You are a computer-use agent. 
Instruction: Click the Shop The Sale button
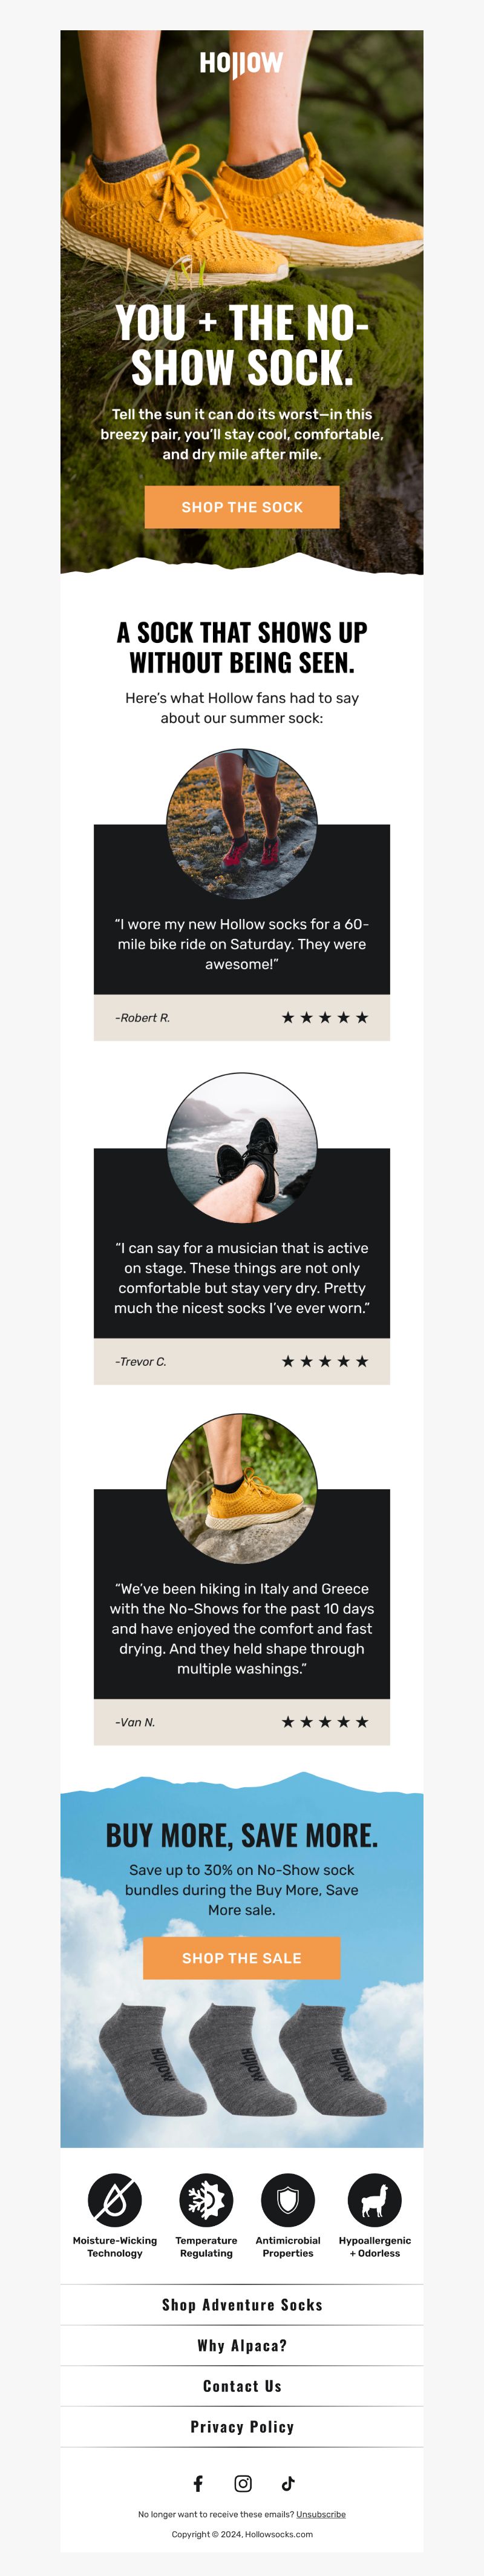point(242,1958)
